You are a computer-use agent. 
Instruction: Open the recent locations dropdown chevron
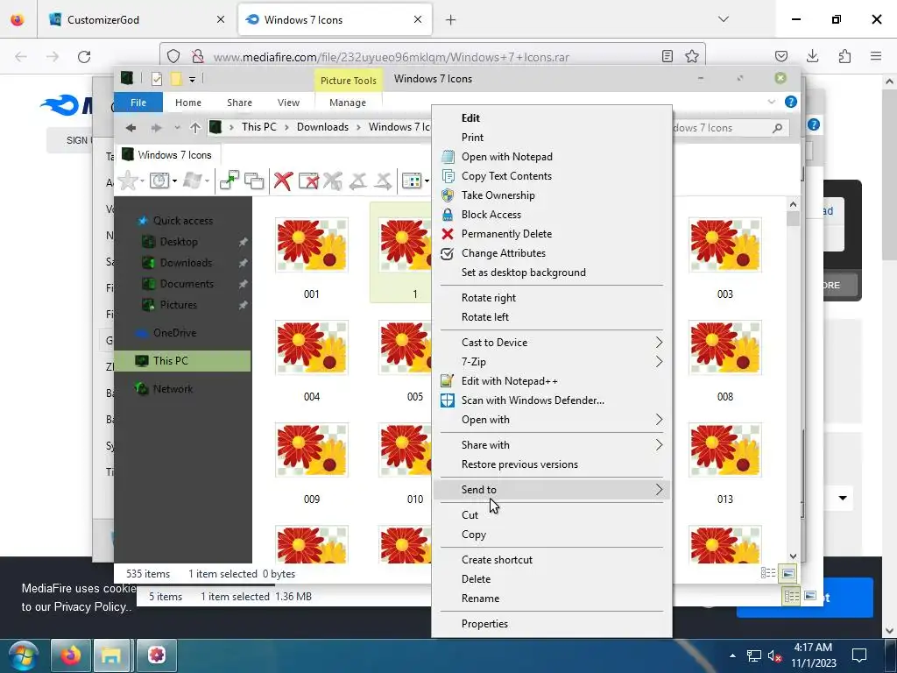[x=177, y=128]
